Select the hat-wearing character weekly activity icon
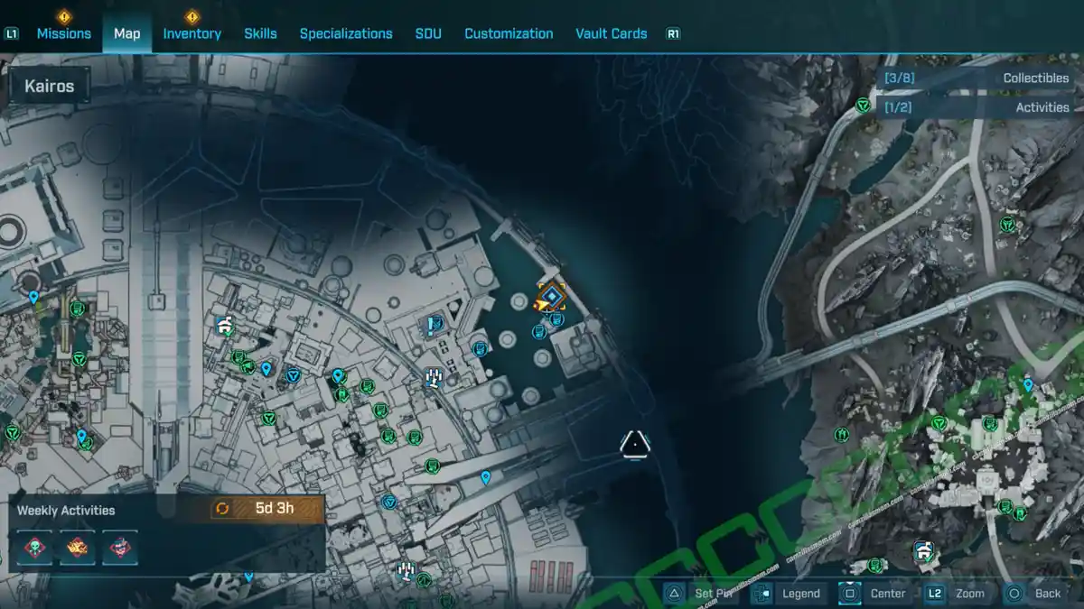 (119, 547)
